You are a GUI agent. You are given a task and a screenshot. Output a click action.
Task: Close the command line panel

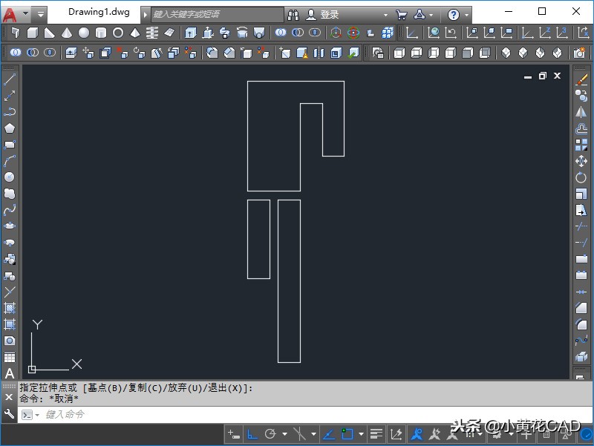[x=9, y=398]
